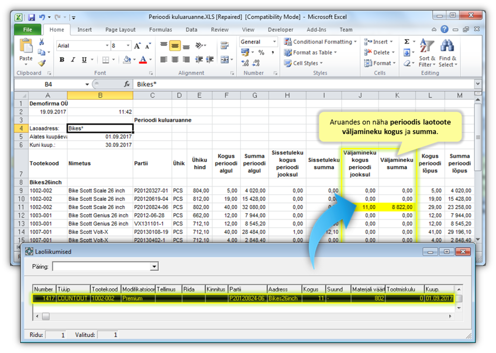
Task: Open the File tab
Action: click(28, 30)
